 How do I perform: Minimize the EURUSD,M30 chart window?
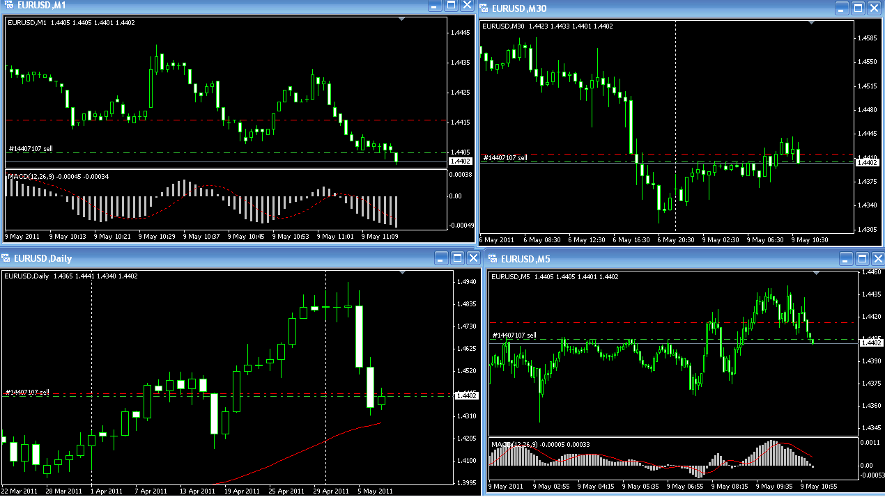click(x=843, y=8)
